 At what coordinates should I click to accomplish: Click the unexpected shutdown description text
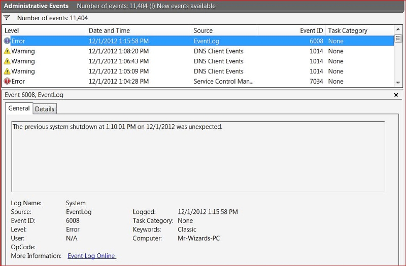[117, 127]
